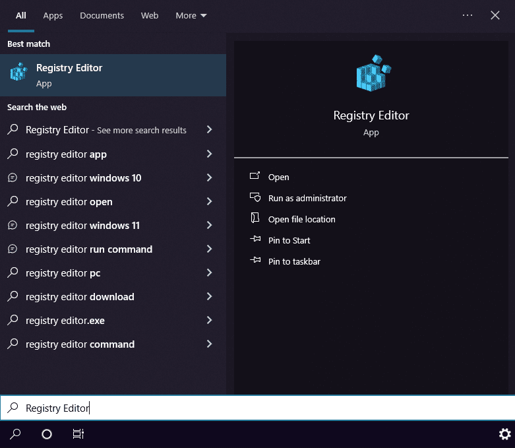Click search icon beside 'See more search results'

(x=13, y=129)
